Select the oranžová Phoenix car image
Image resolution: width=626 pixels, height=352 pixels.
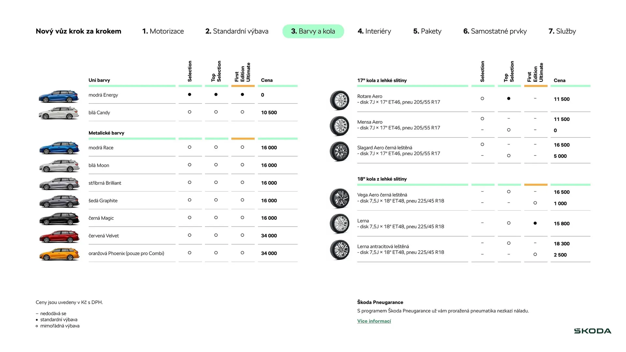tap(59, 254)
